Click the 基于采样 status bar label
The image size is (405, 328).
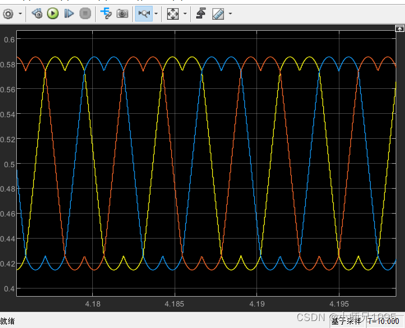point(346,321)
